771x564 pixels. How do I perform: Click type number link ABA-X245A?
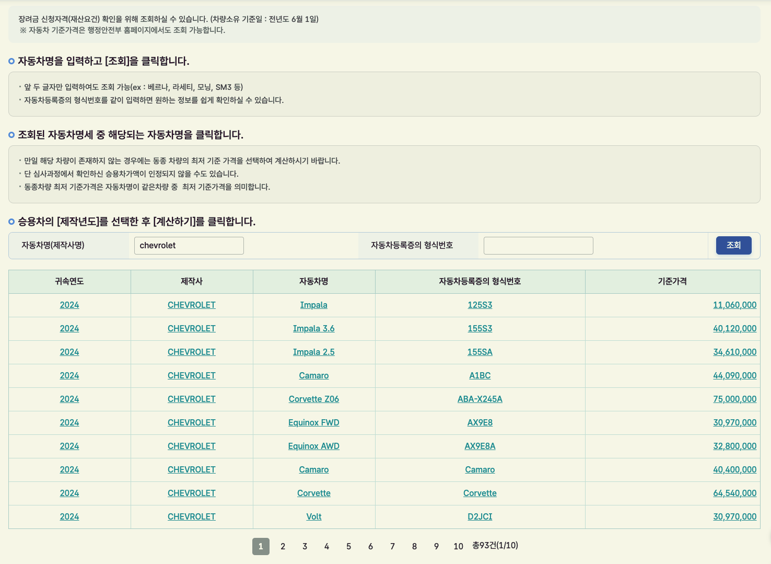(480, 399)
